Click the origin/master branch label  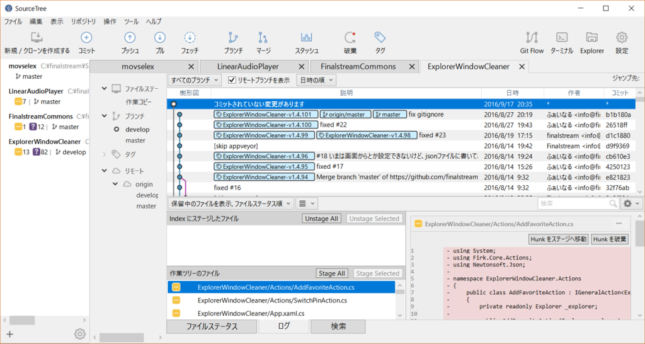pos(346,115)
